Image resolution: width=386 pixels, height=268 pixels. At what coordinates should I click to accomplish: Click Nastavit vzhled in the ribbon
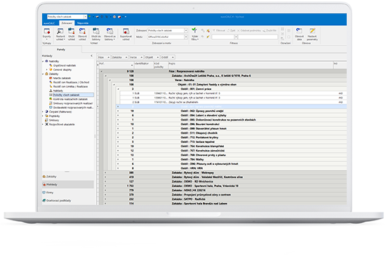click(x=60, y=34)
